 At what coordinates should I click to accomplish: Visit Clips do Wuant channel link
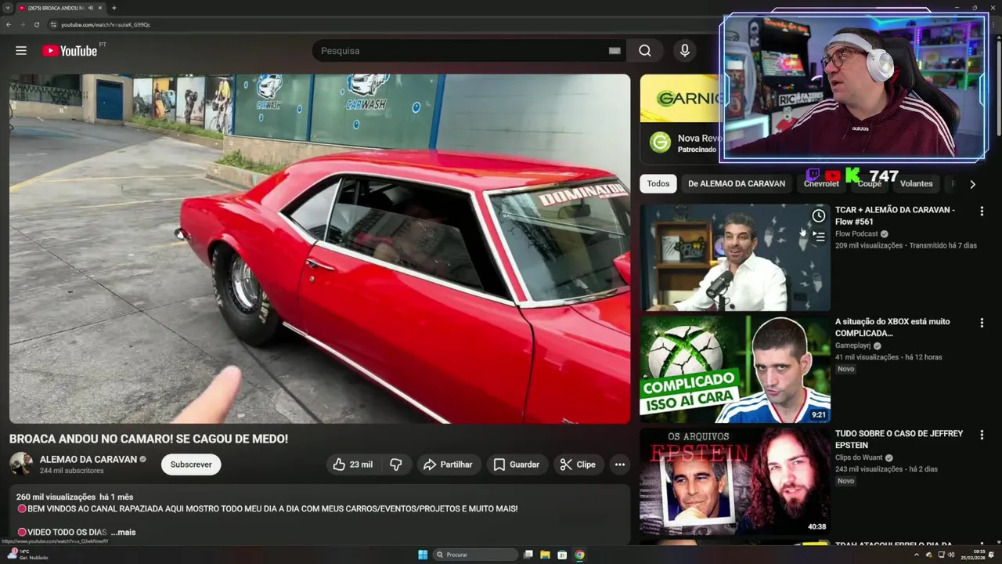click(859, 458)
